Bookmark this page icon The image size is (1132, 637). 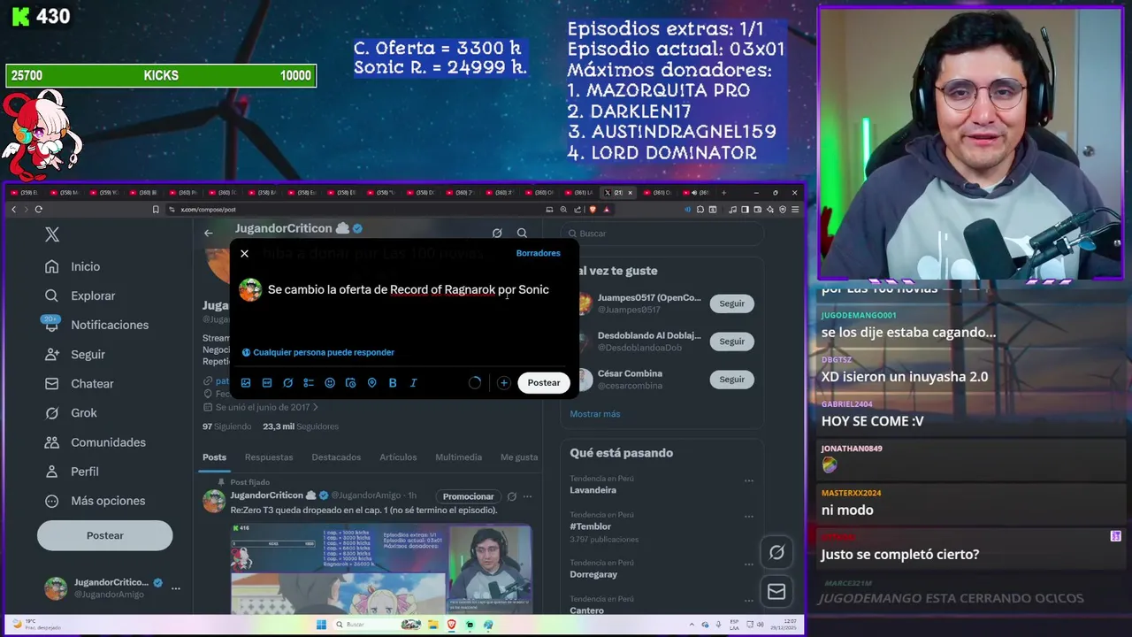156,210
